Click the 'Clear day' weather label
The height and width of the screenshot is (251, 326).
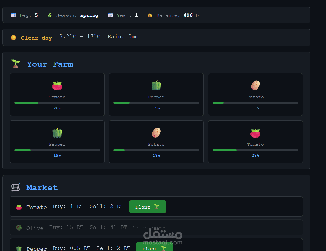[36, 38]
